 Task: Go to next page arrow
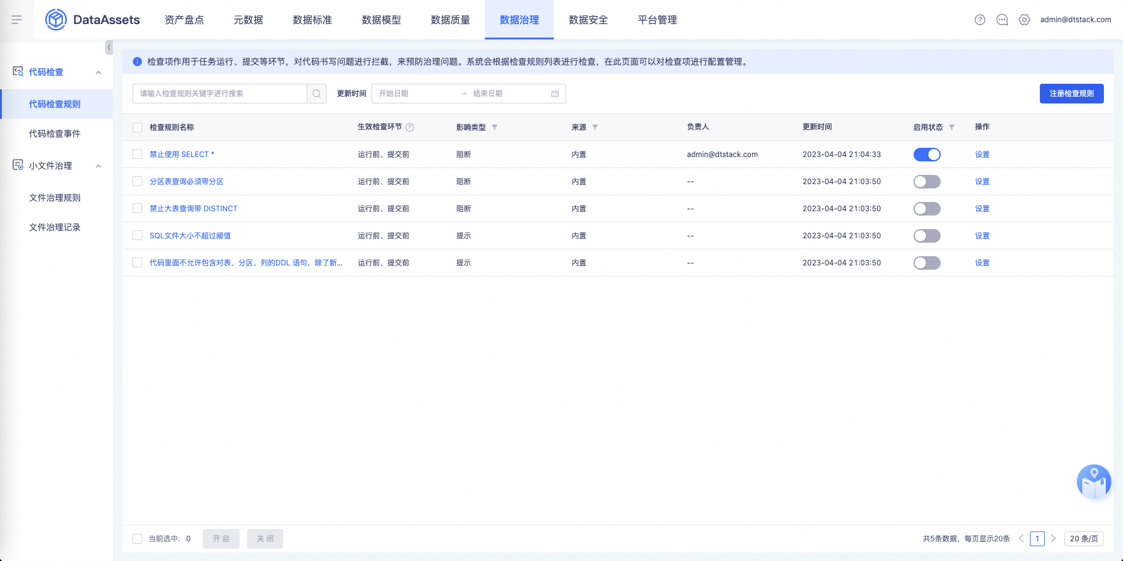click(x=1053, y=538)
